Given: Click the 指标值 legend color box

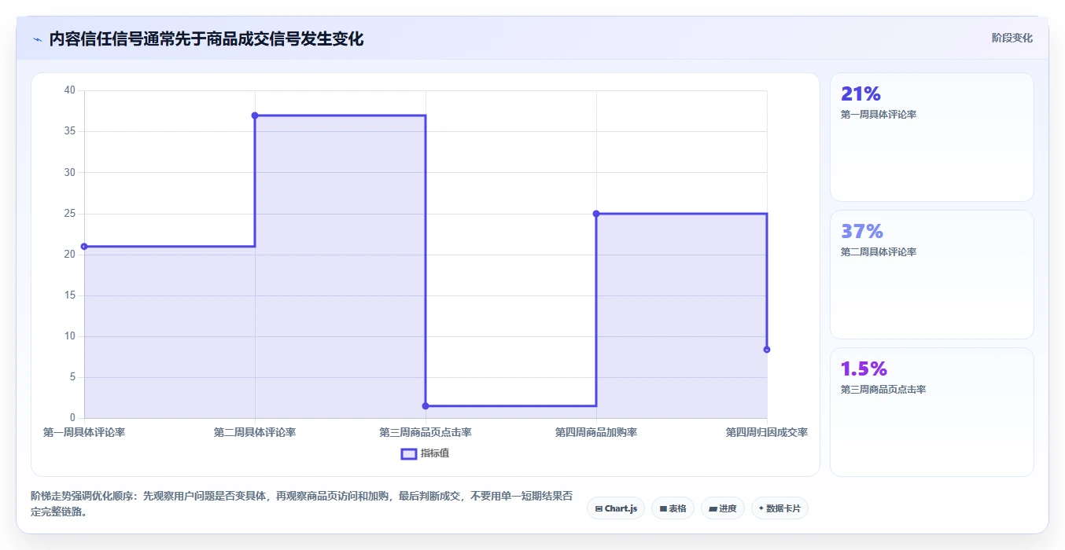Looking at the screenshot, I should 409,453.
